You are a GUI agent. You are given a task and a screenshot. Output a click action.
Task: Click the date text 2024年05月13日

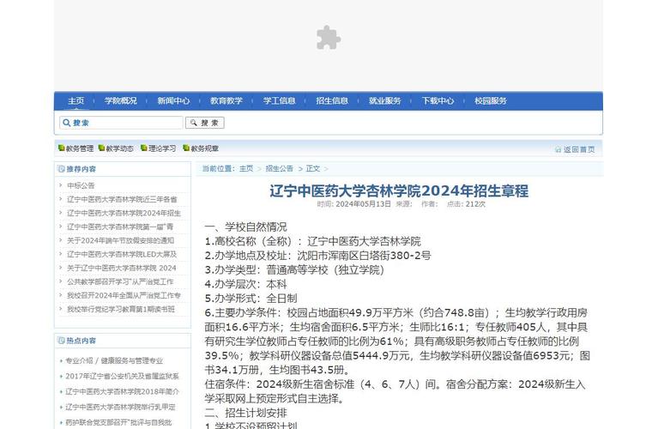point(363,204)
